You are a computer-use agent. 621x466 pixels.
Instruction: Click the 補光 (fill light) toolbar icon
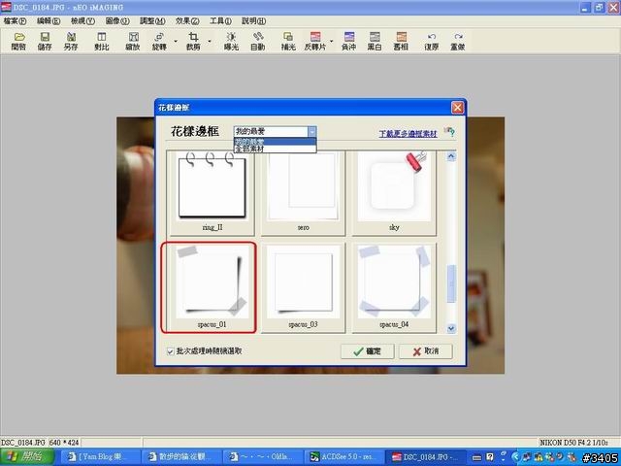[x=288, y=41]
